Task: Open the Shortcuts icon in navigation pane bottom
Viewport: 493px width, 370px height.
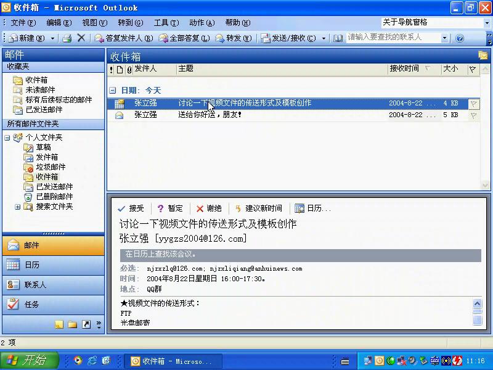Action: pos(86,324)
